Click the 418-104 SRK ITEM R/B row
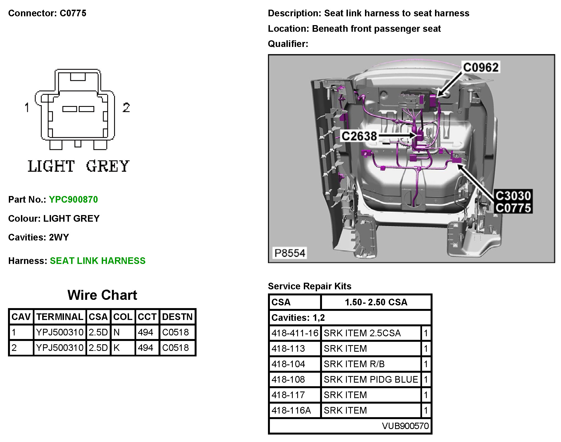 [354, 364]
